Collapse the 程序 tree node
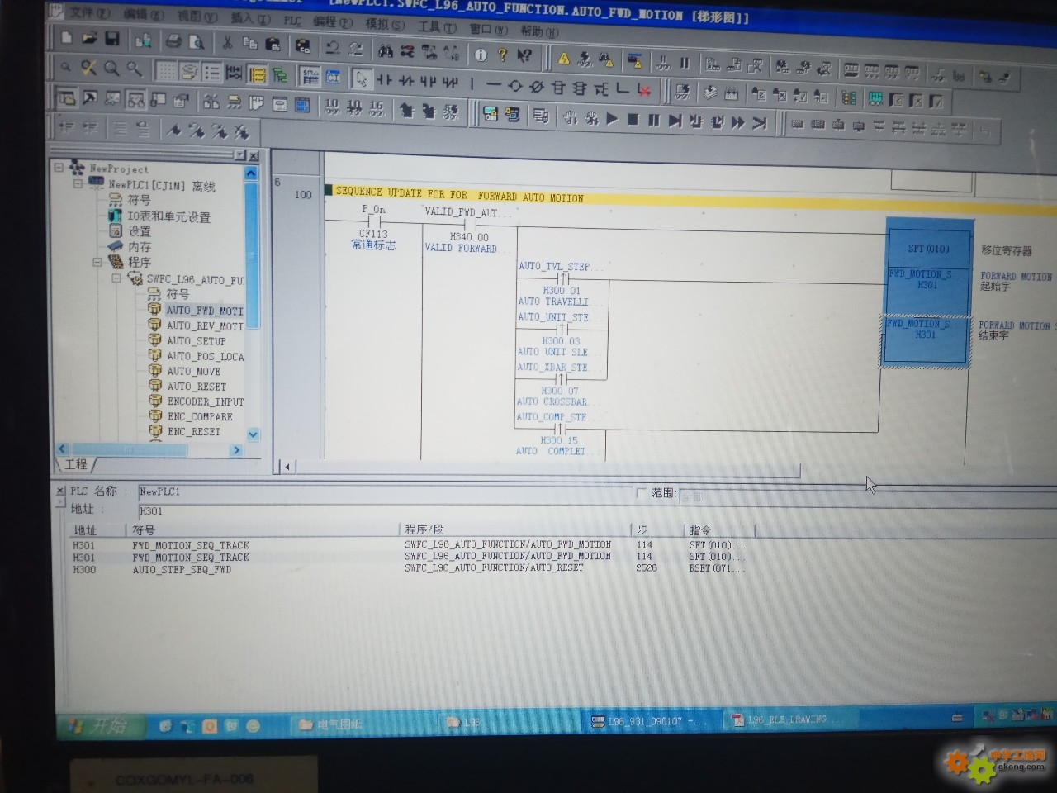The height and width of the screenshot is (793, 1057). (97, 262)
